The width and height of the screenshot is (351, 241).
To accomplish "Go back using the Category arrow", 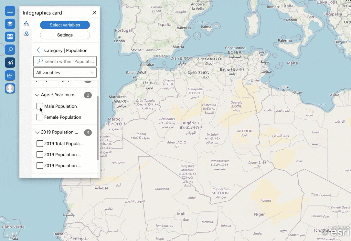I will pos(38,50).
